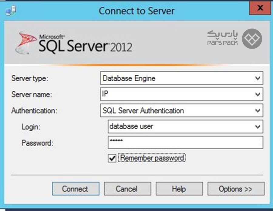Image resolution: width=273 pixels, height=211 pixels.
Task: Open the Server type dropdown arrow
Action: (x=258, y=78)
